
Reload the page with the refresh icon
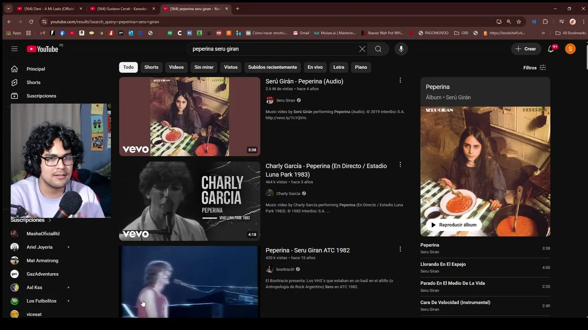coord(31,22)
